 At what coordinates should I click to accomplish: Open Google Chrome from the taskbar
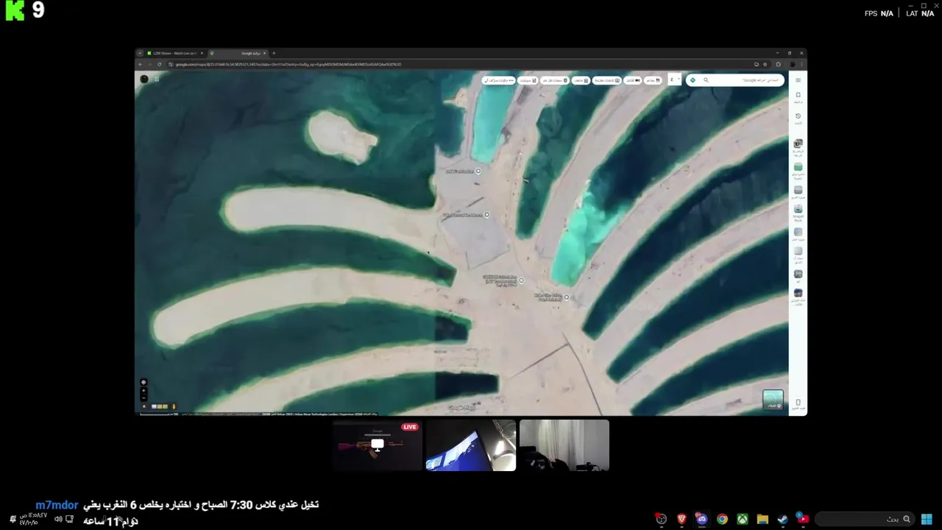723,519
